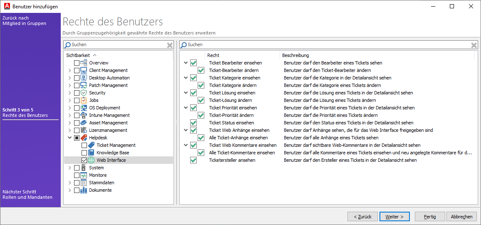Check the Client Management checkbox

[x=77, y=71]
